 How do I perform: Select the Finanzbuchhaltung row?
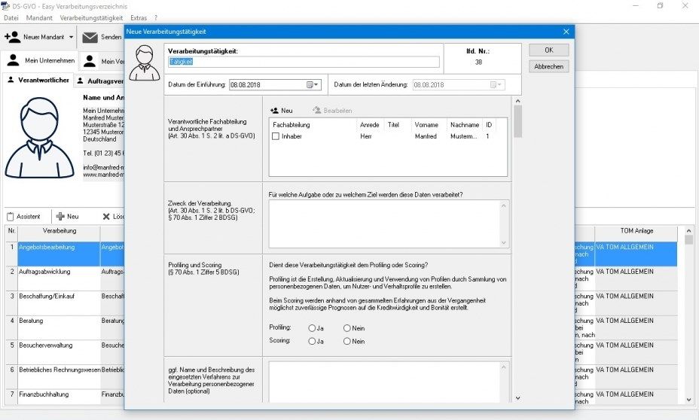point(59,397)
